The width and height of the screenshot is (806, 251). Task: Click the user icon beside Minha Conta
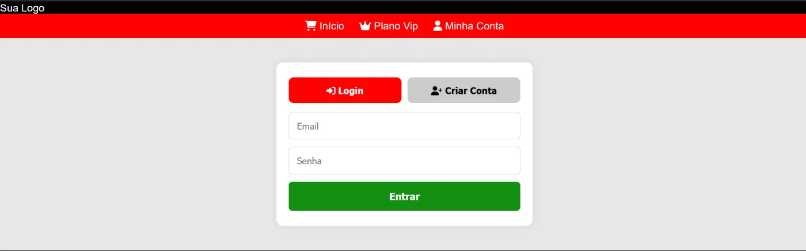[x=438, y=26]
